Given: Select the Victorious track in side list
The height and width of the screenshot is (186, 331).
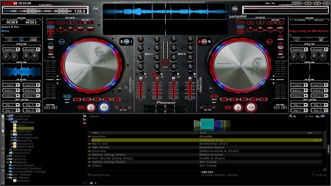Looking at the screenshot, I should point(207,175).
